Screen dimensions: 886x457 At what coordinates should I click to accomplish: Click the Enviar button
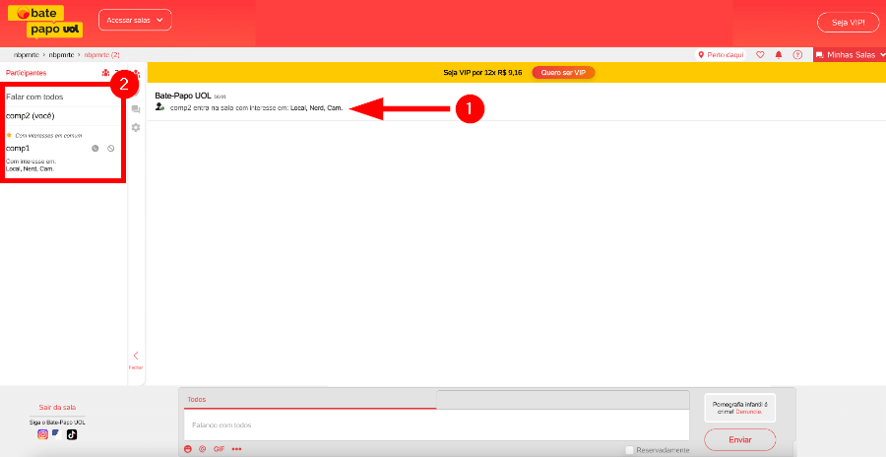(739, 439)
